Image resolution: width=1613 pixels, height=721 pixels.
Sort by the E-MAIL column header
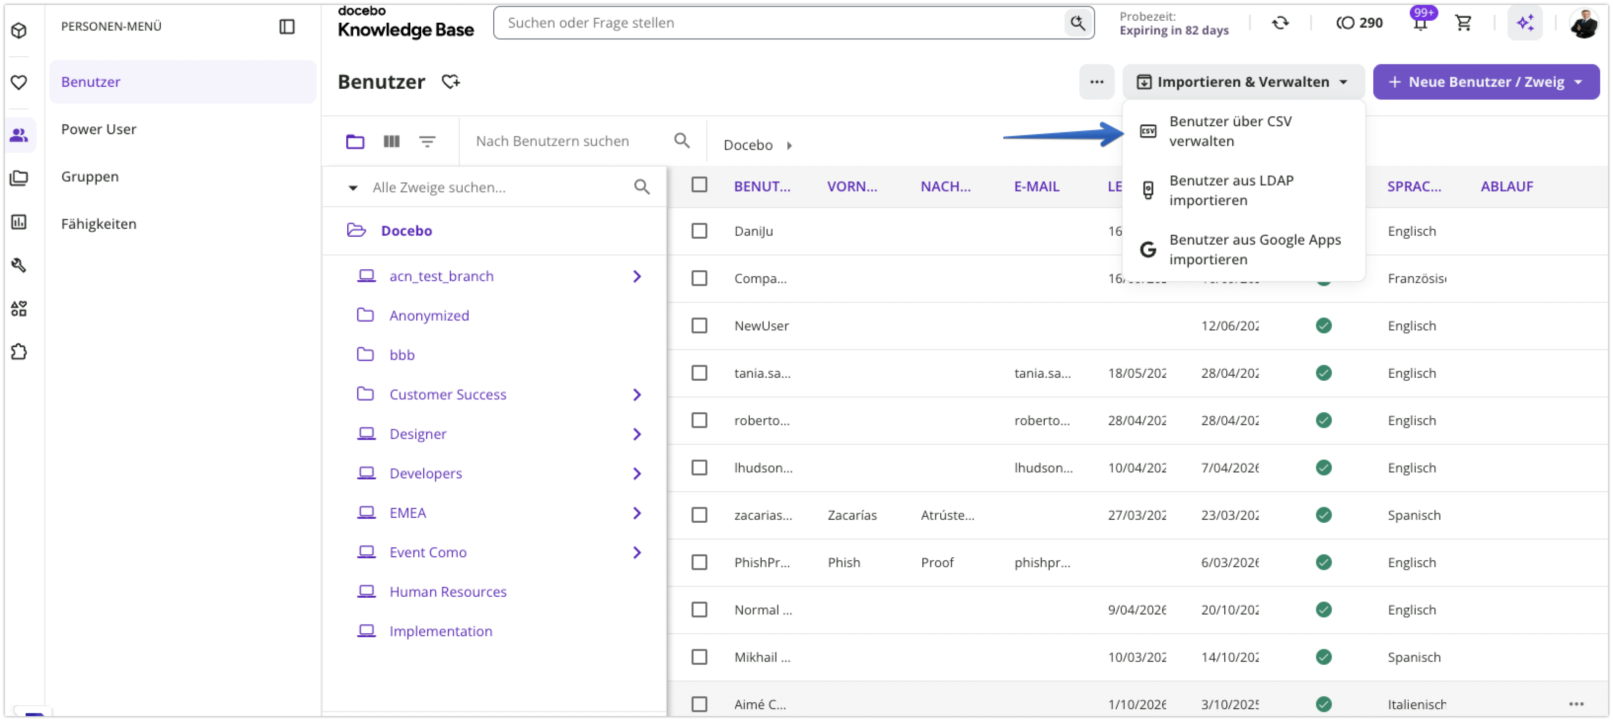[1036, 186]
